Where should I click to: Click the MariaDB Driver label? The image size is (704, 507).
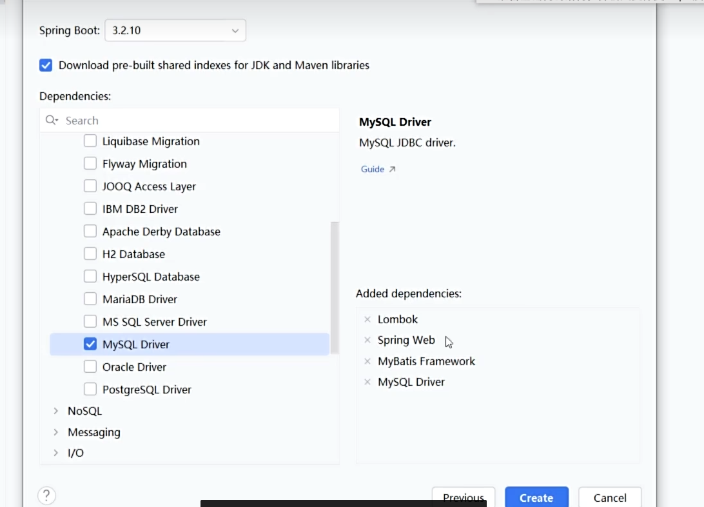[140, 299]
